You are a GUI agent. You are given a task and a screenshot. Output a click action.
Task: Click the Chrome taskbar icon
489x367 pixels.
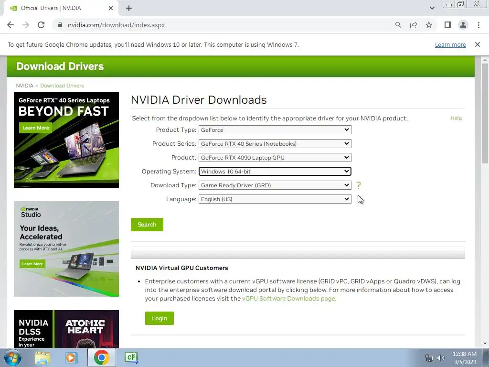click(x=101, y=357)
